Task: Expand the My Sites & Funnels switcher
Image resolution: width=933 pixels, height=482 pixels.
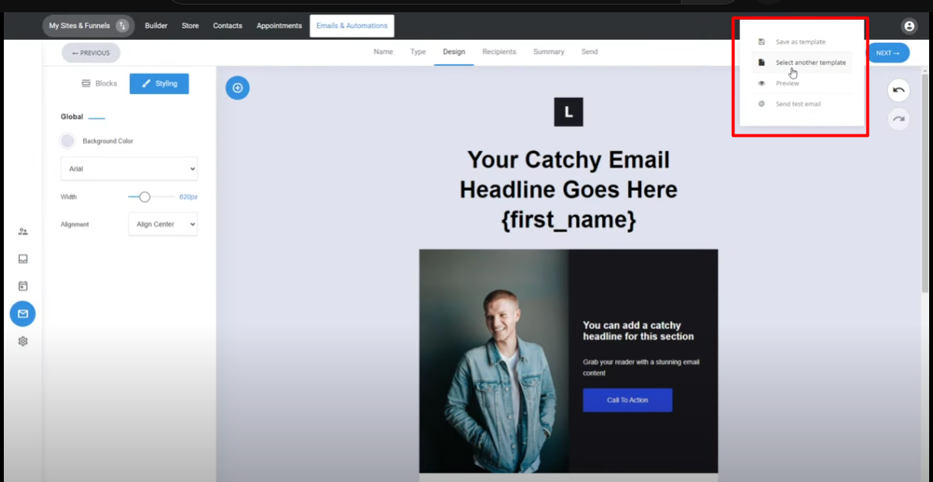Action: [88, 26]
